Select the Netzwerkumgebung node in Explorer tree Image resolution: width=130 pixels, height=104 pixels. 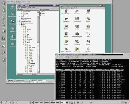(x=26, y=21)
